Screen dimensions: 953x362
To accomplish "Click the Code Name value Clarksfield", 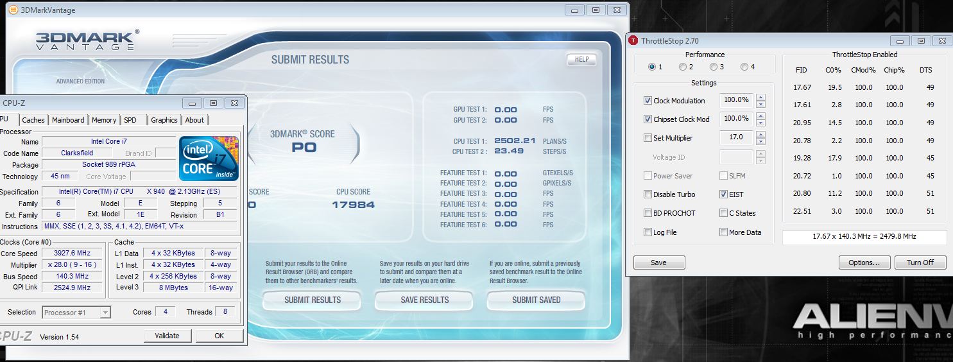I will click(76, 153).
